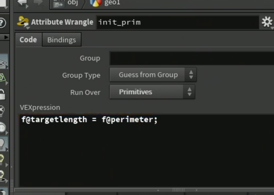Click the Group Type label
Viewport: 274px width, 195px height.
[81, 75]
